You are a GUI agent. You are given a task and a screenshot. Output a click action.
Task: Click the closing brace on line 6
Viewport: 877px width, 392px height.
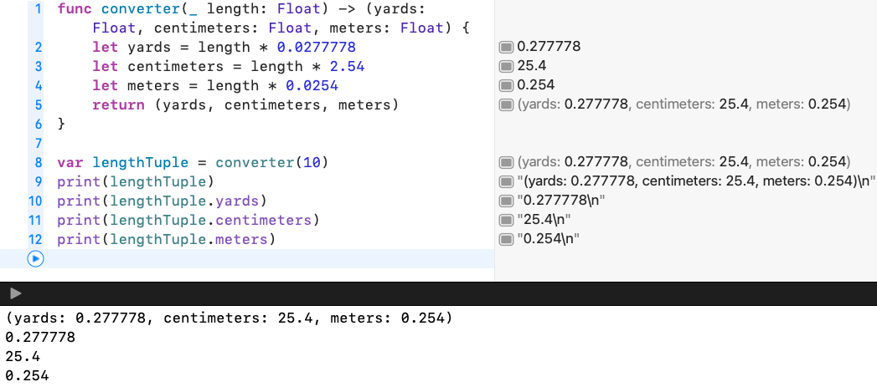click(61, 124)
